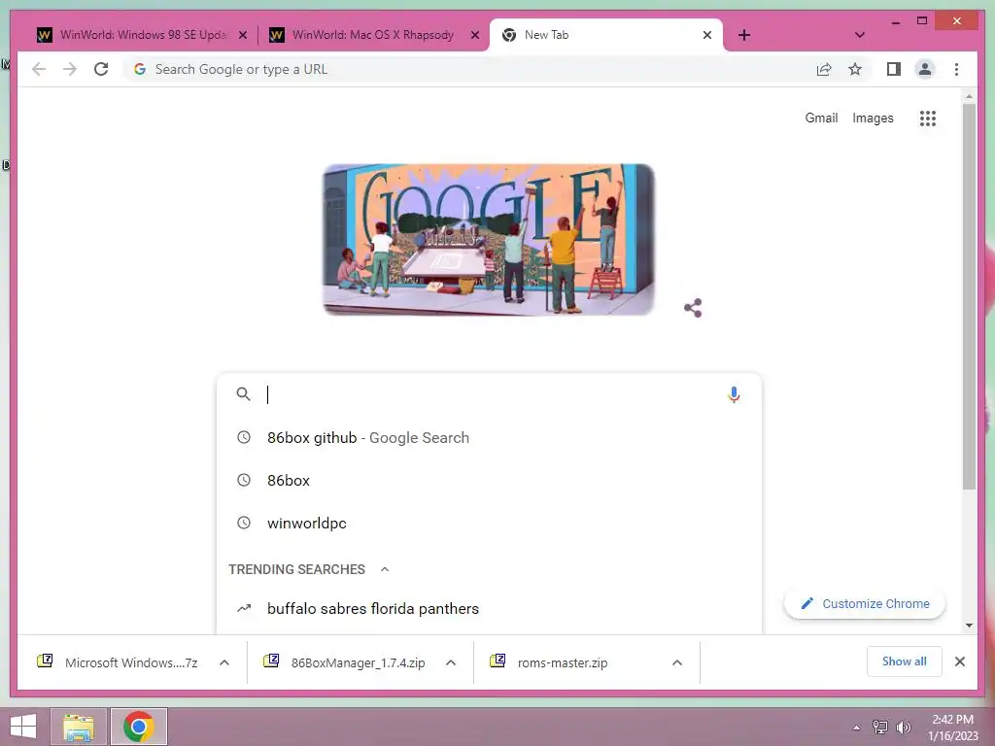The image size is (995, 746).
Task: Click the scrollbar down arrow
Action: [969, 625]
